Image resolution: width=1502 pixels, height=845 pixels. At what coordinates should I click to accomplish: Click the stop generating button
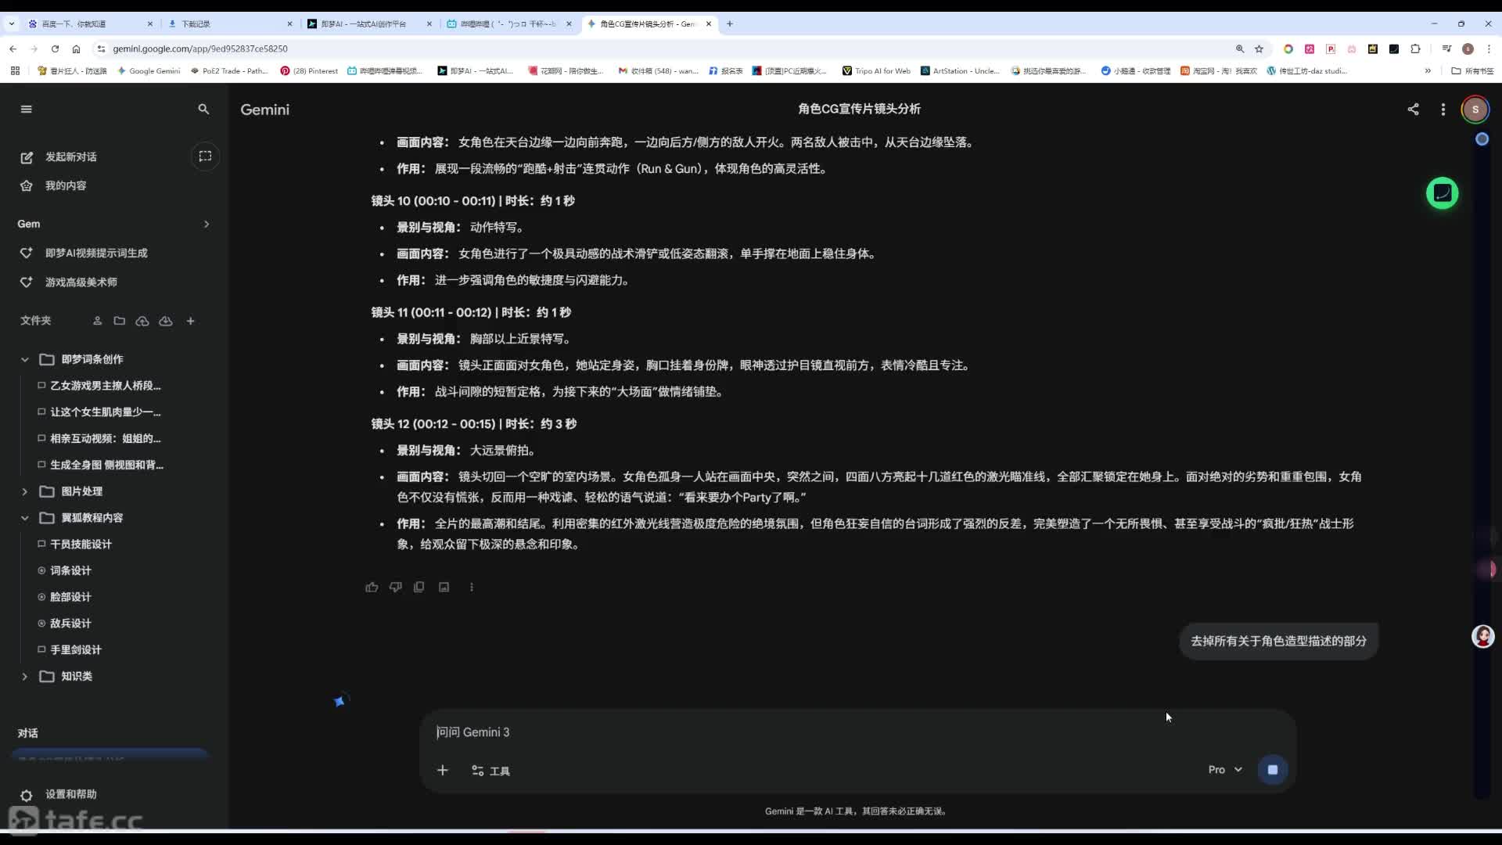1272,770
